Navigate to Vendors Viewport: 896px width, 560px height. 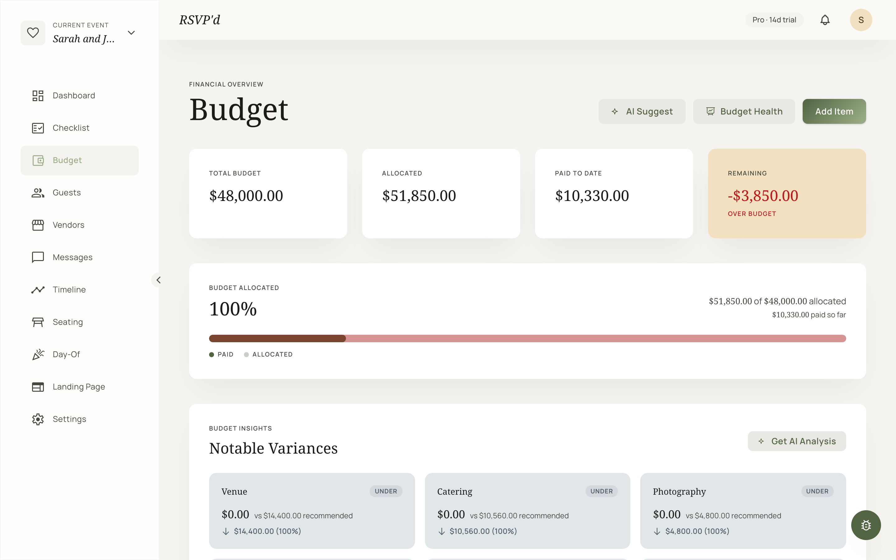point(80,225)
